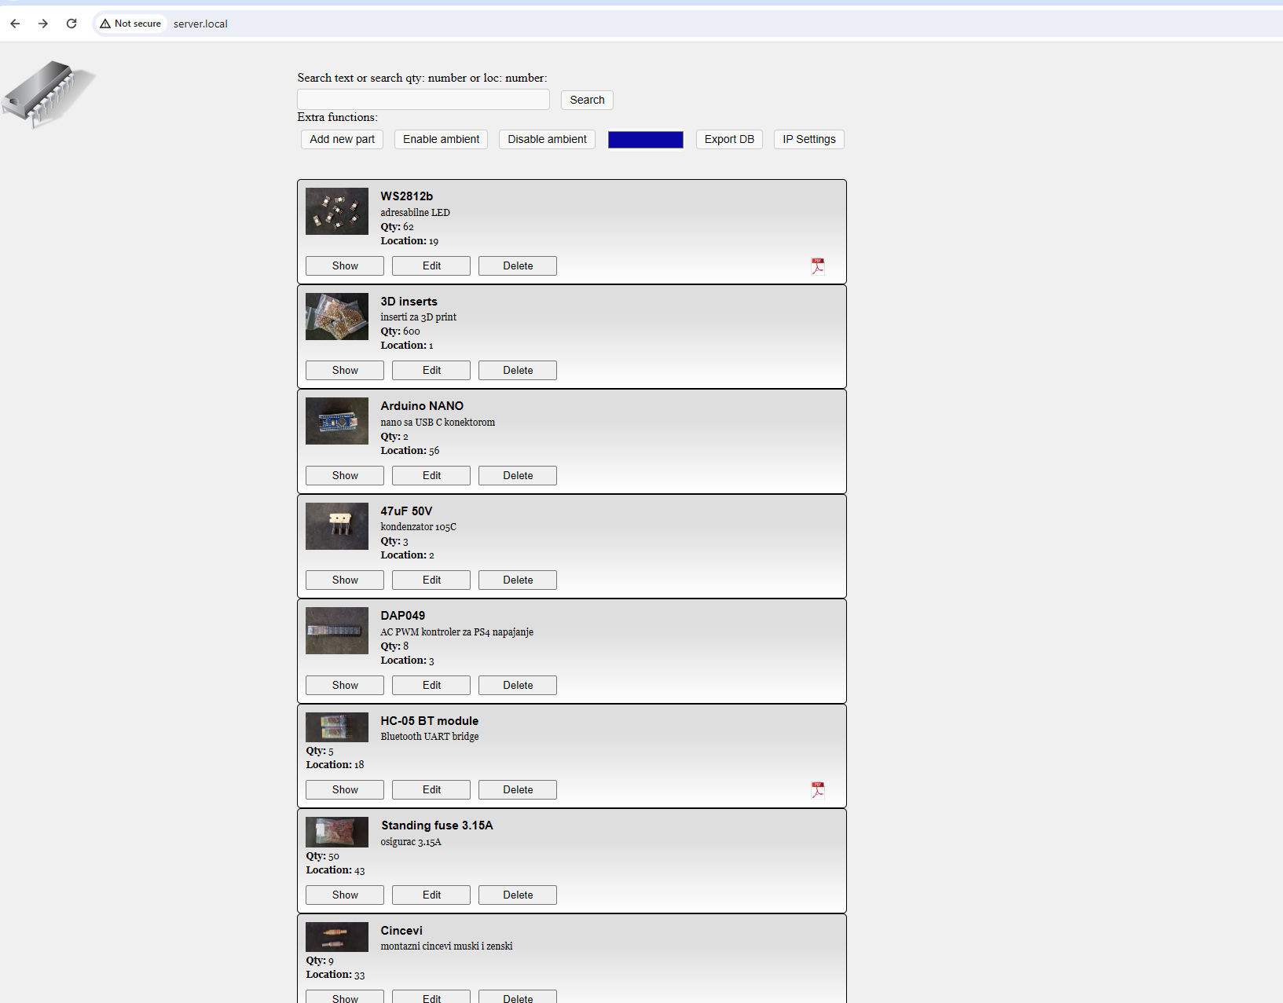Go back in browser history

point(15,24)
